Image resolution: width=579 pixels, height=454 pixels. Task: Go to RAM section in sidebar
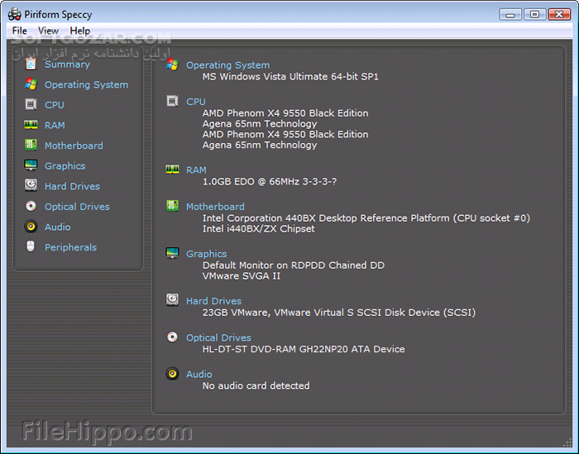click(x=55, y=125)
